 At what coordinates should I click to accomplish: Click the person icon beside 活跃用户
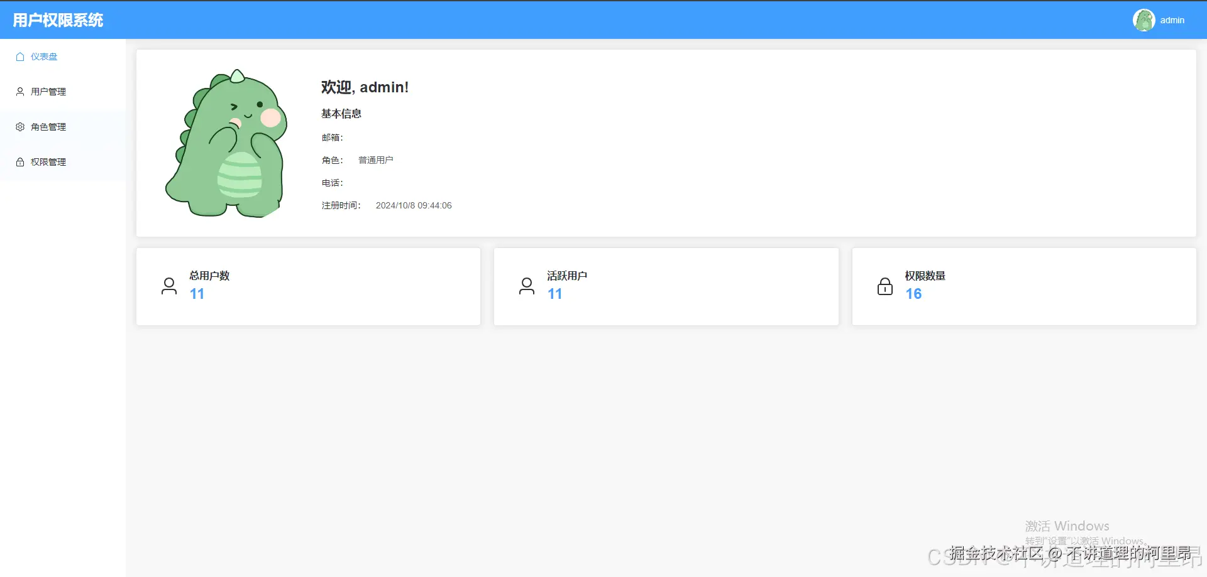pos(527,286)
